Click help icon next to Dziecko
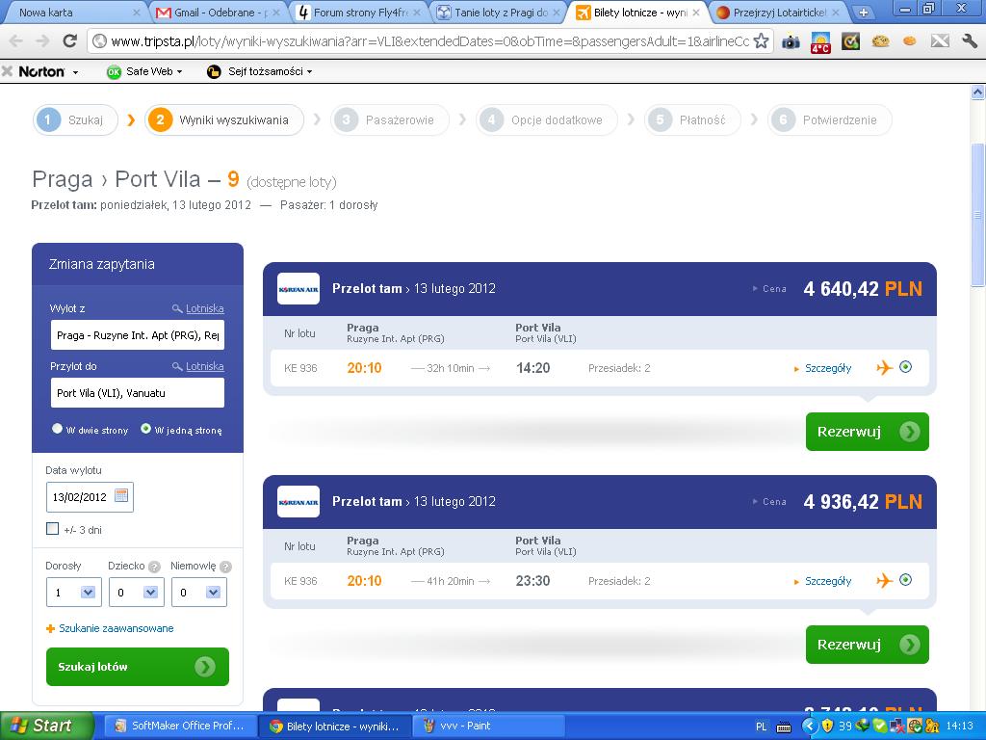 point(154,567)
